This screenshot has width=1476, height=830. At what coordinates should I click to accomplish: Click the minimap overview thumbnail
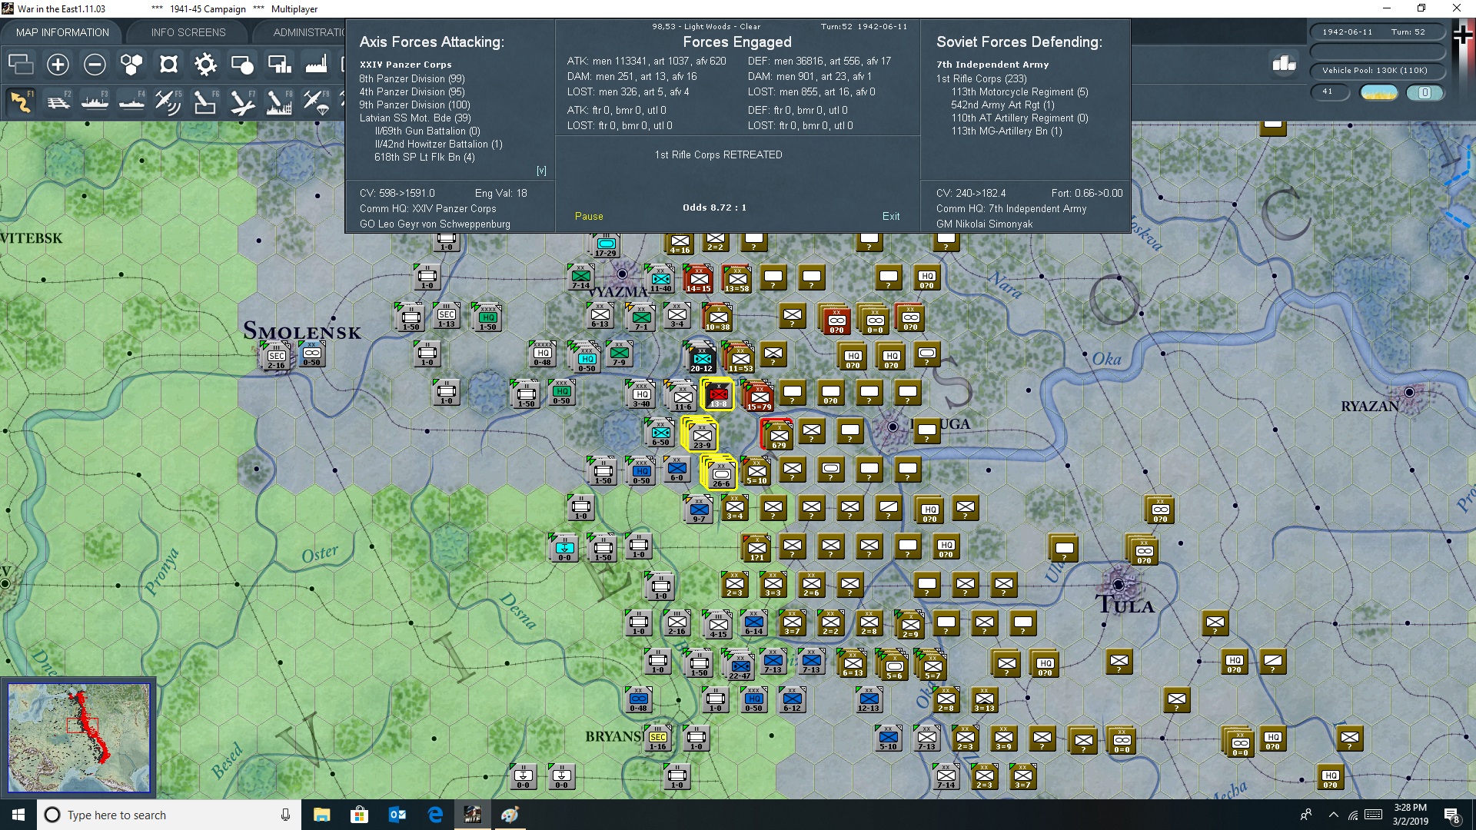(78, 738)
